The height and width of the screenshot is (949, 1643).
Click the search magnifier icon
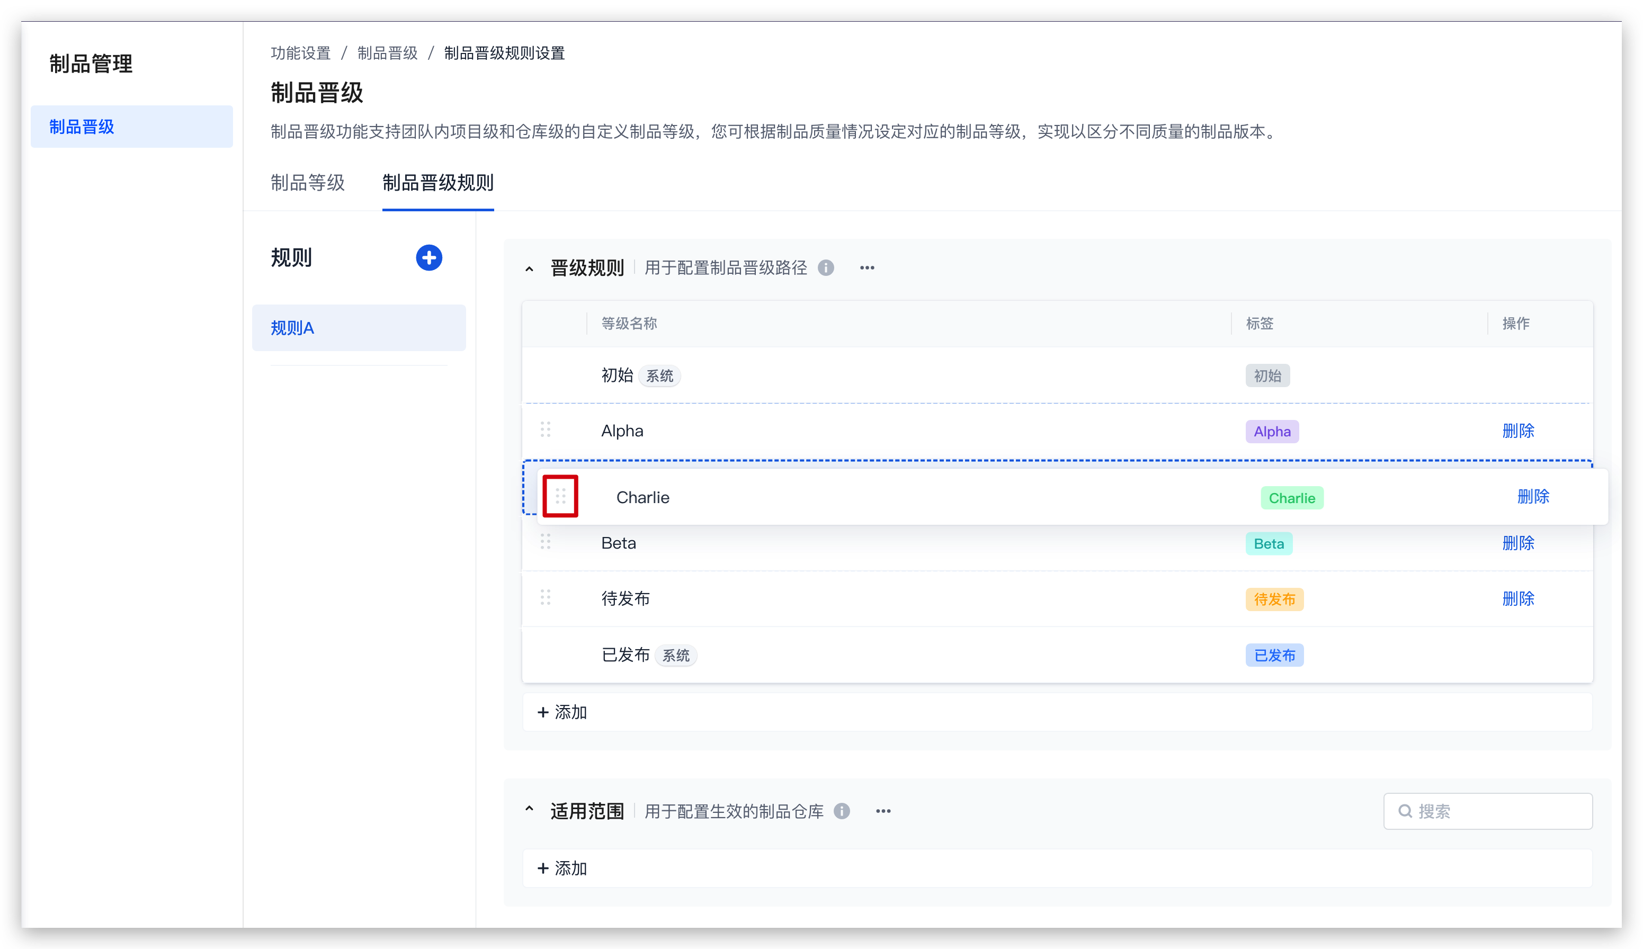pyautogui.click(x=1405, y=811)
